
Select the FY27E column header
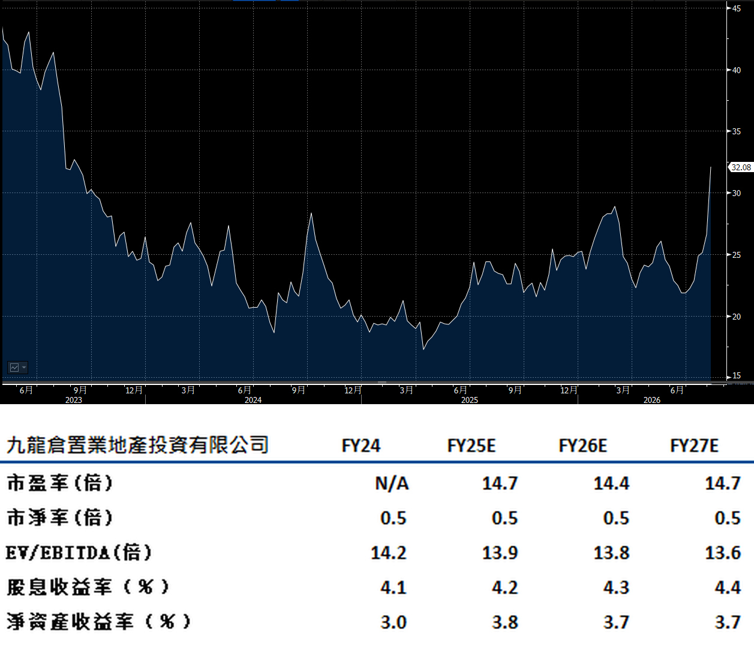tap(695, 446)
